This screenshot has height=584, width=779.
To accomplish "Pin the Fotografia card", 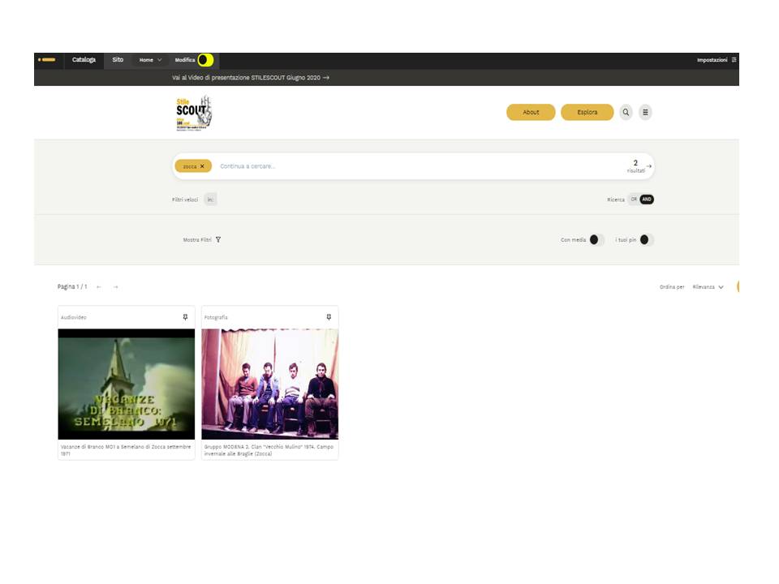I will 329,317.
